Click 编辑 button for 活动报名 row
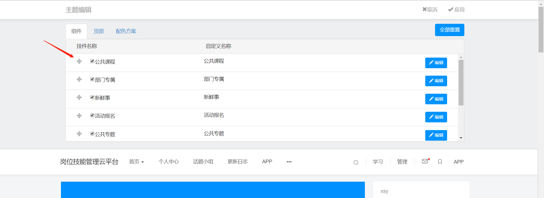Image resolution: width=544 pixels, height=198 pixels. pos(436,117)
